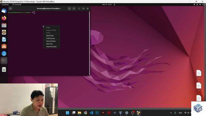The width and height of the screenshot is (206, 116).
Task: Open File Explorer in Windows taskbar
Action: click(80, 113)
